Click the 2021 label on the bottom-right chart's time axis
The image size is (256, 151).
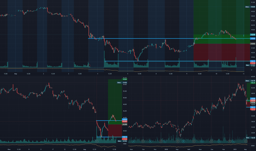tap(235, 149)
